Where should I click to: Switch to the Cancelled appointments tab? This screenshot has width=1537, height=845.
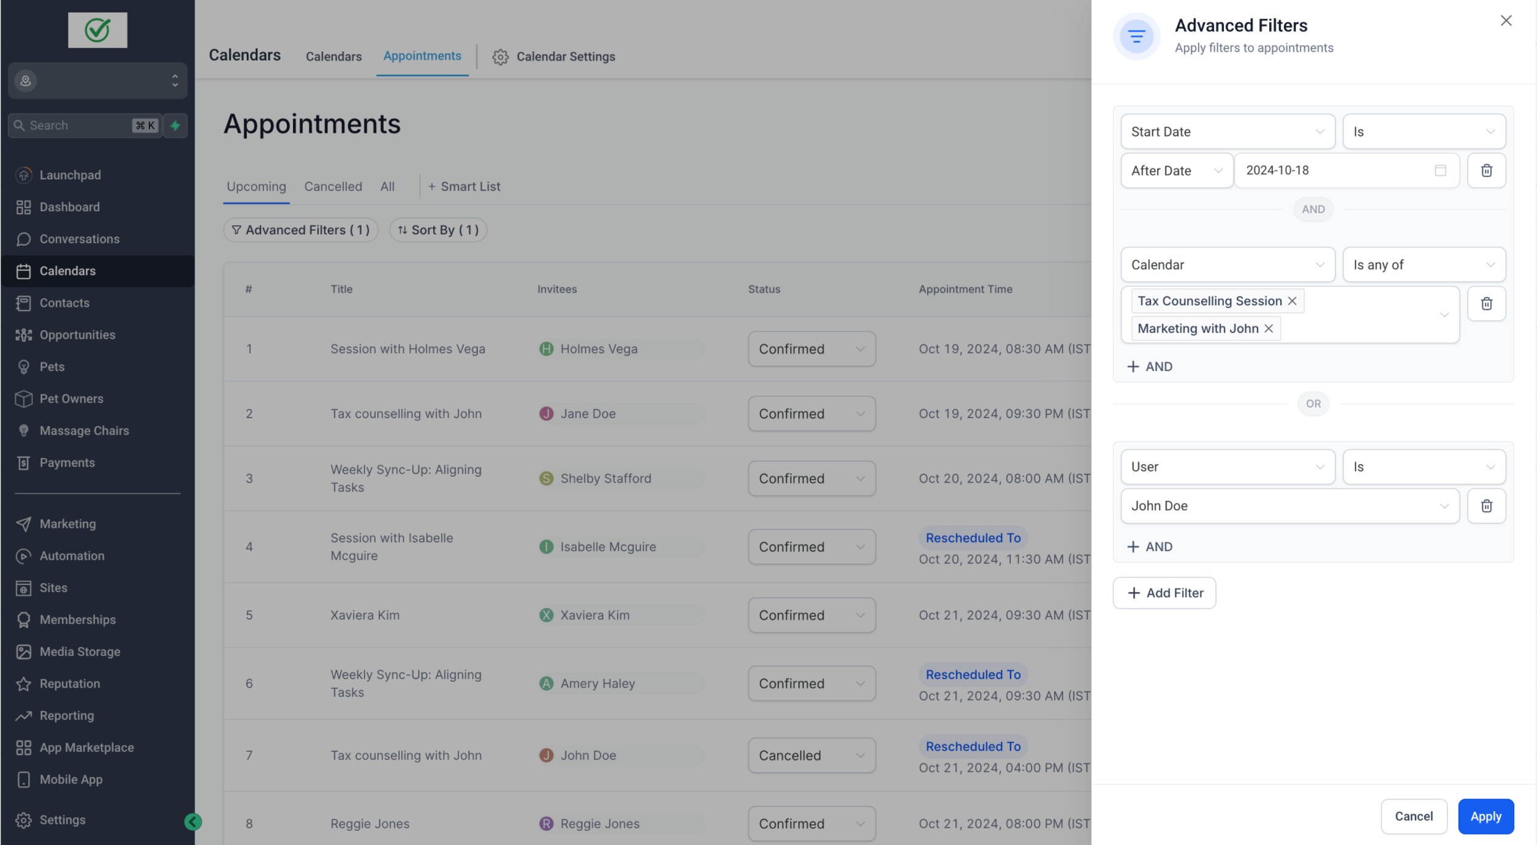333,187
